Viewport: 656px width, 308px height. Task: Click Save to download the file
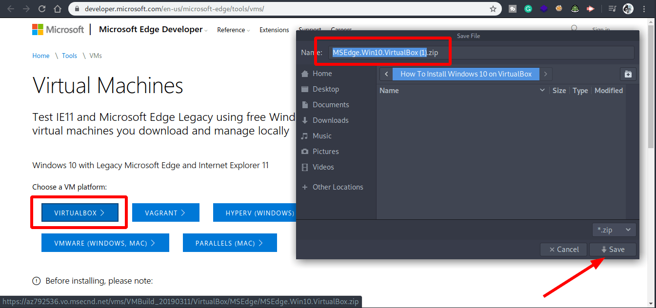click(x=613, y=250)
